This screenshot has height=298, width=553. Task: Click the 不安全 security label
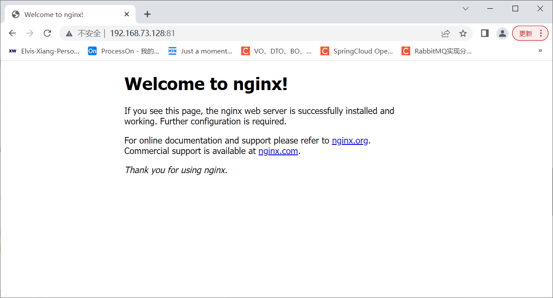point(89,33)
